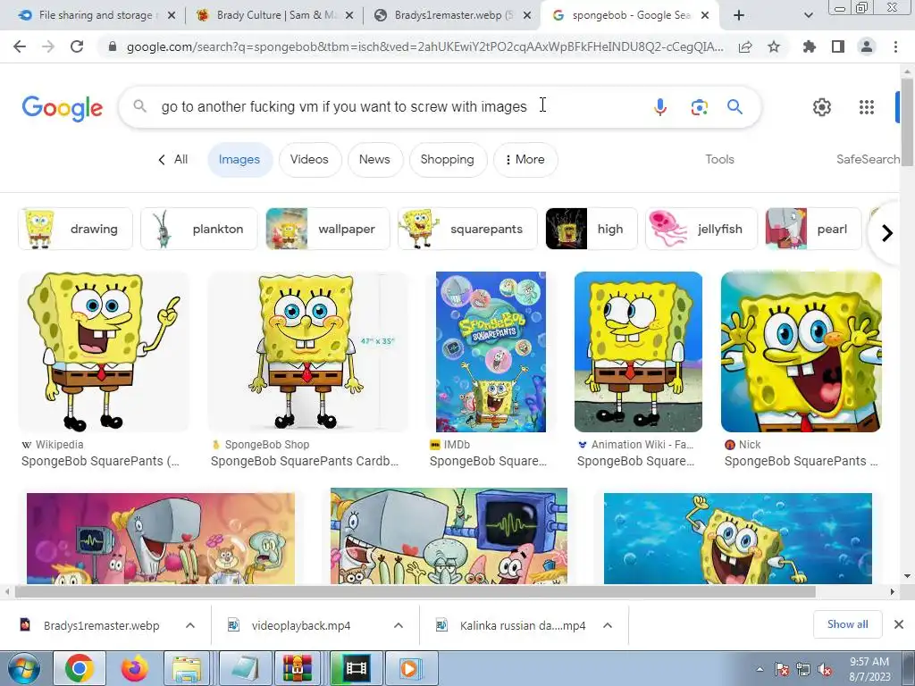The width and height of the screenshot is (915, 686).
Task: Select the Shopping search tab
Action: point(448,159)
